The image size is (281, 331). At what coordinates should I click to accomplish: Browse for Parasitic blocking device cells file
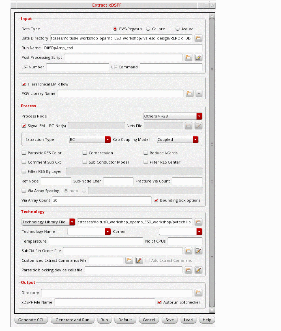(188, 270)
